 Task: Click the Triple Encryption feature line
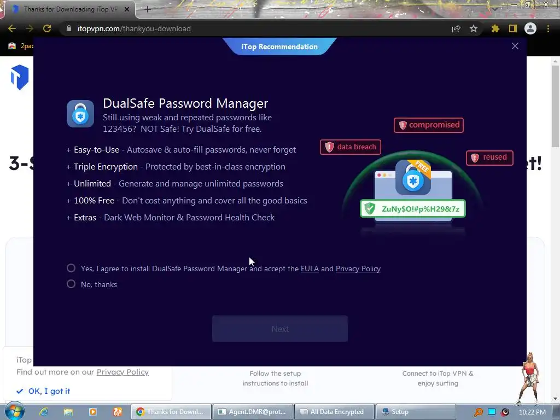pyautogui.click(x=176, y=167)
